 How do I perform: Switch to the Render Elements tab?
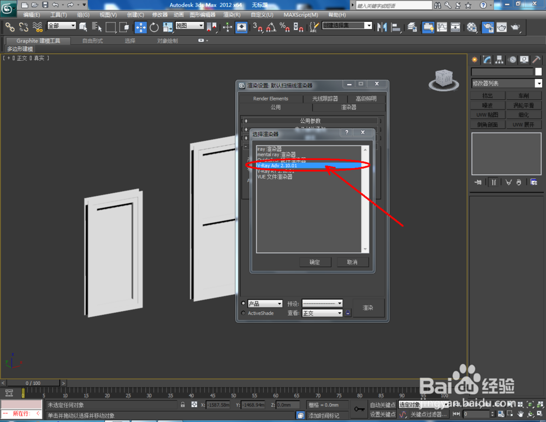pyautogui.click(x=271, y=98)
